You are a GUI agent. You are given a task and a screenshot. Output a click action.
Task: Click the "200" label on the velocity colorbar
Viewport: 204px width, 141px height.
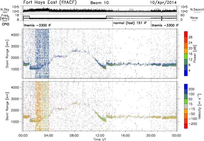tap(192, 89)
